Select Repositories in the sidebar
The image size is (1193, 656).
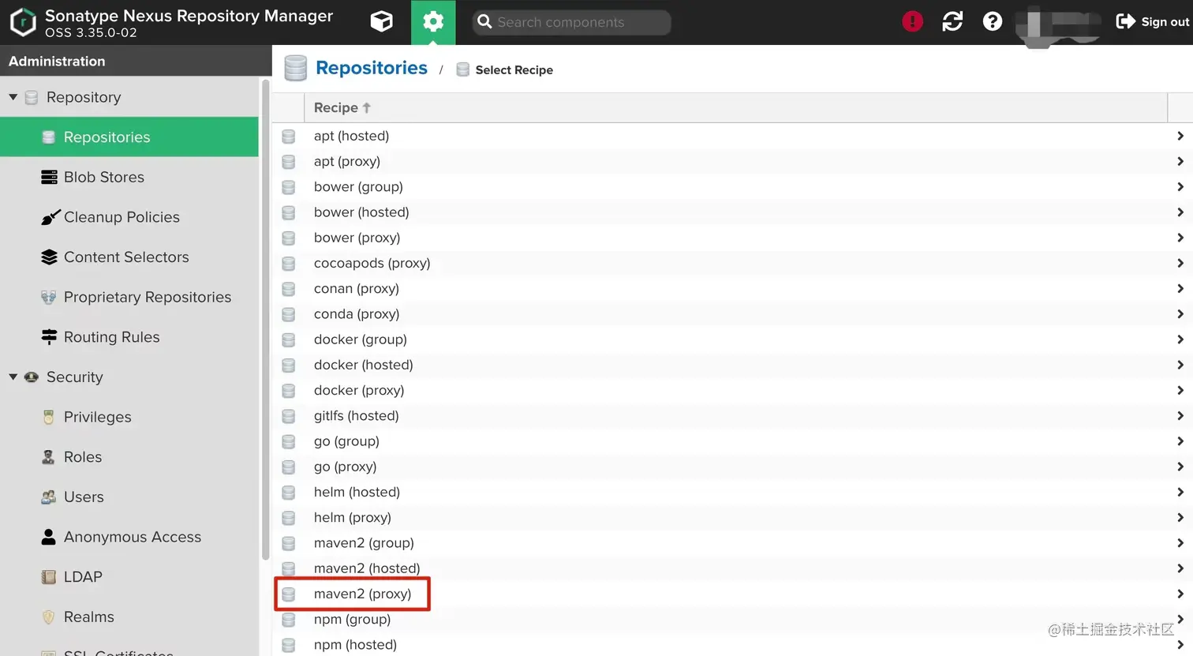coord(129,137)
